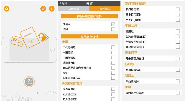
Task: Check the 护照 checkbox
Action: pyautogui.click(x=113, y=29)
